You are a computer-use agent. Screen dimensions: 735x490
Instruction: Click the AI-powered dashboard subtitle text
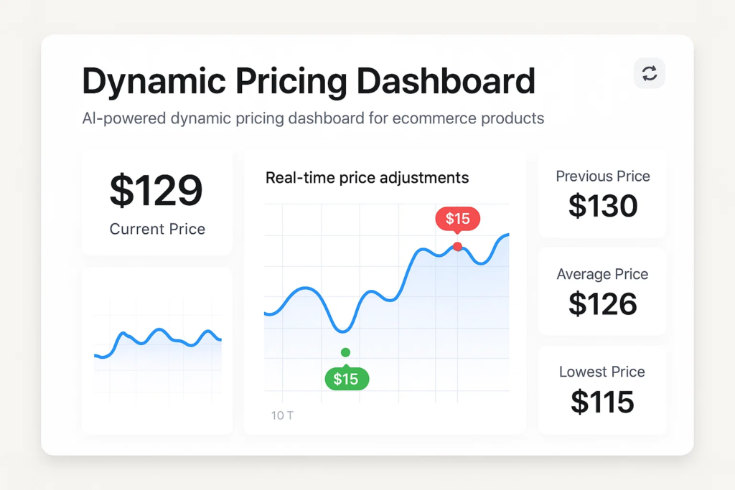coord(313,118)
